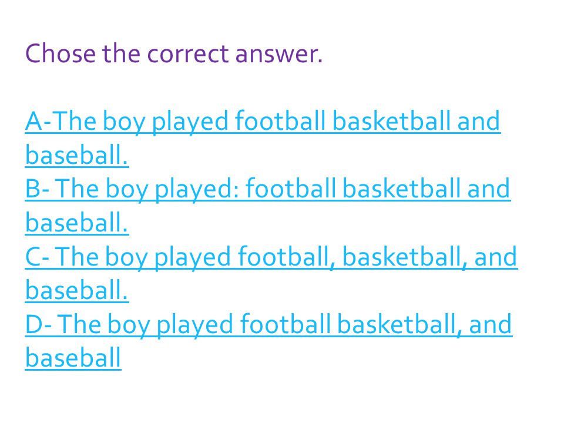Click the 'Chose the correct answer.' heading
Screen dimensions: 564x423
point(174,53)
